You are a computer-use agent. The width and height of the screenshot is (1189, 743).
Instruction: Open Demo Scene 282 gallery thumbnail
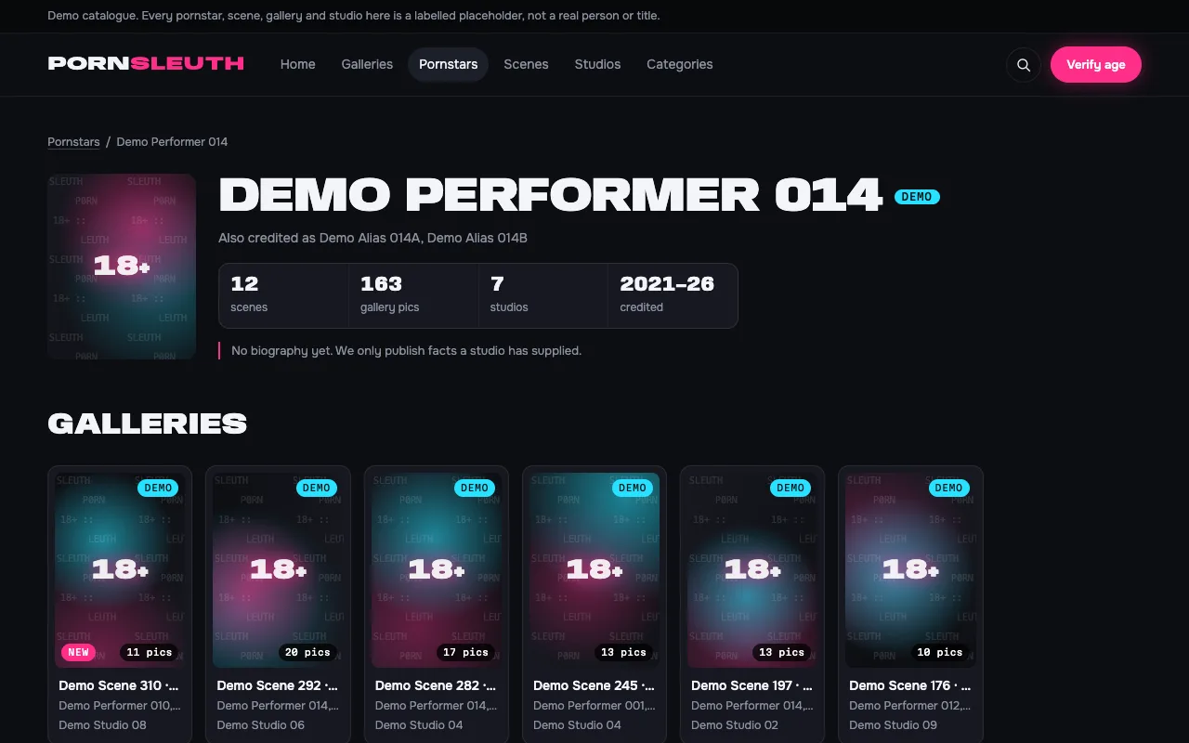click(437, 570)
